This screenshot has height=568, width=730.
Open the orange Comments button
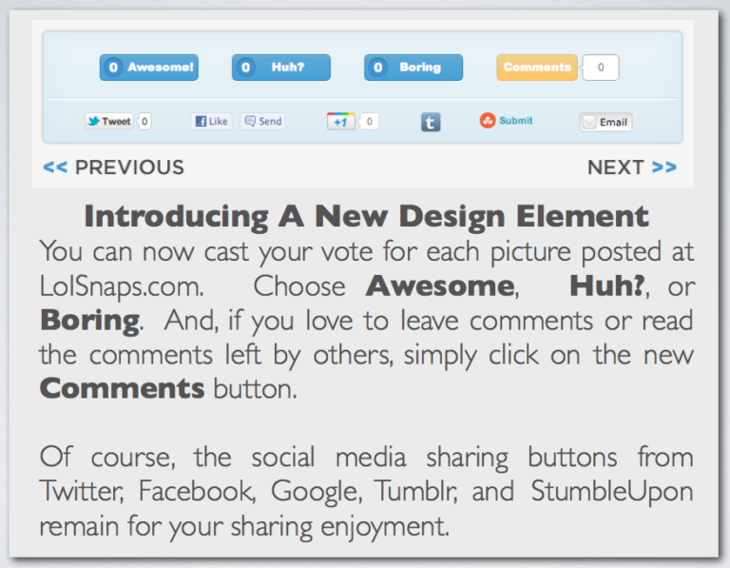[536, 68]
